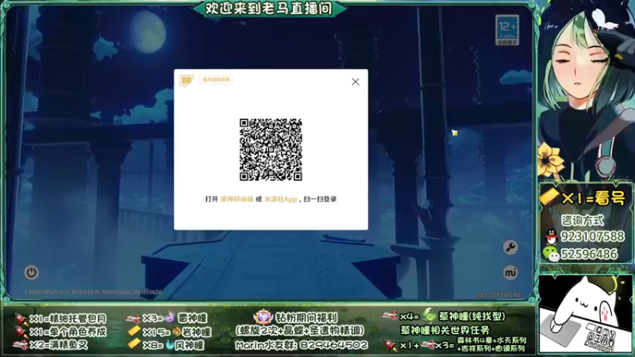635x357 pixels.
Task: Click the miHoYo 'mi' account icon
Action: (x=510, y=273)
